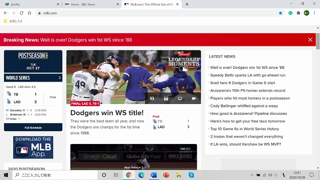Open the Chrome three-dot menu
320x180 pixels.
(x=314, y=13)
